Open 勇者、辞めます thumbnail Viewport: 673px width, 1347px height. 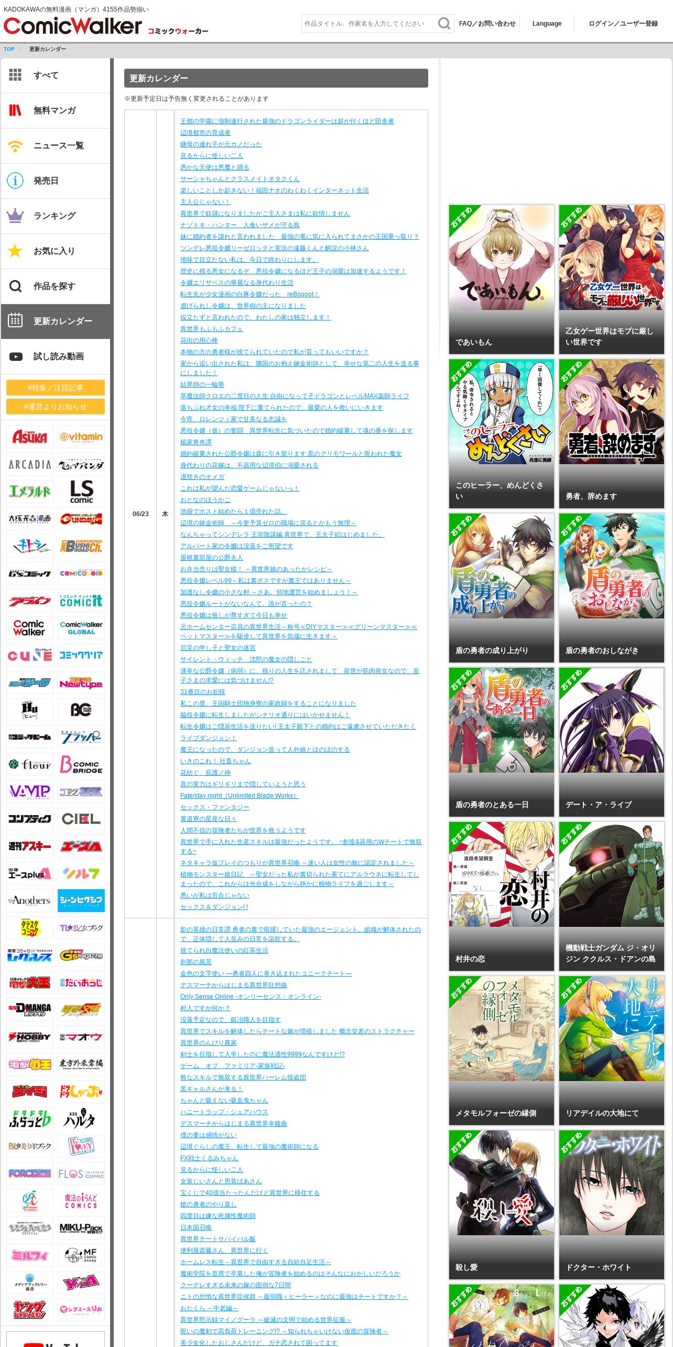click(x=612, y=434)
